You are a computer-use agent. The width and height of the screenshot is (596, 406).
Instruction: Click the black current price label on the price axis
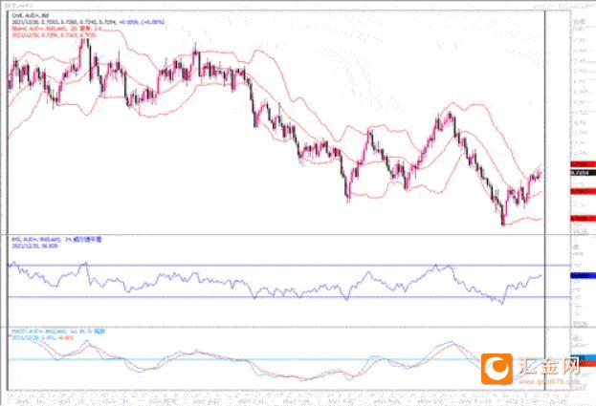(583, 173)
